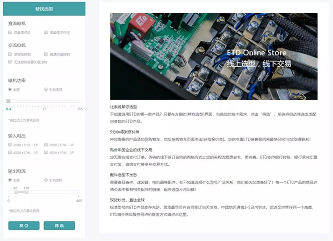The width and height of the screenshot is (333, 241).
Task: Select 全部 radio under 输出电流
Action: [10, 180]
